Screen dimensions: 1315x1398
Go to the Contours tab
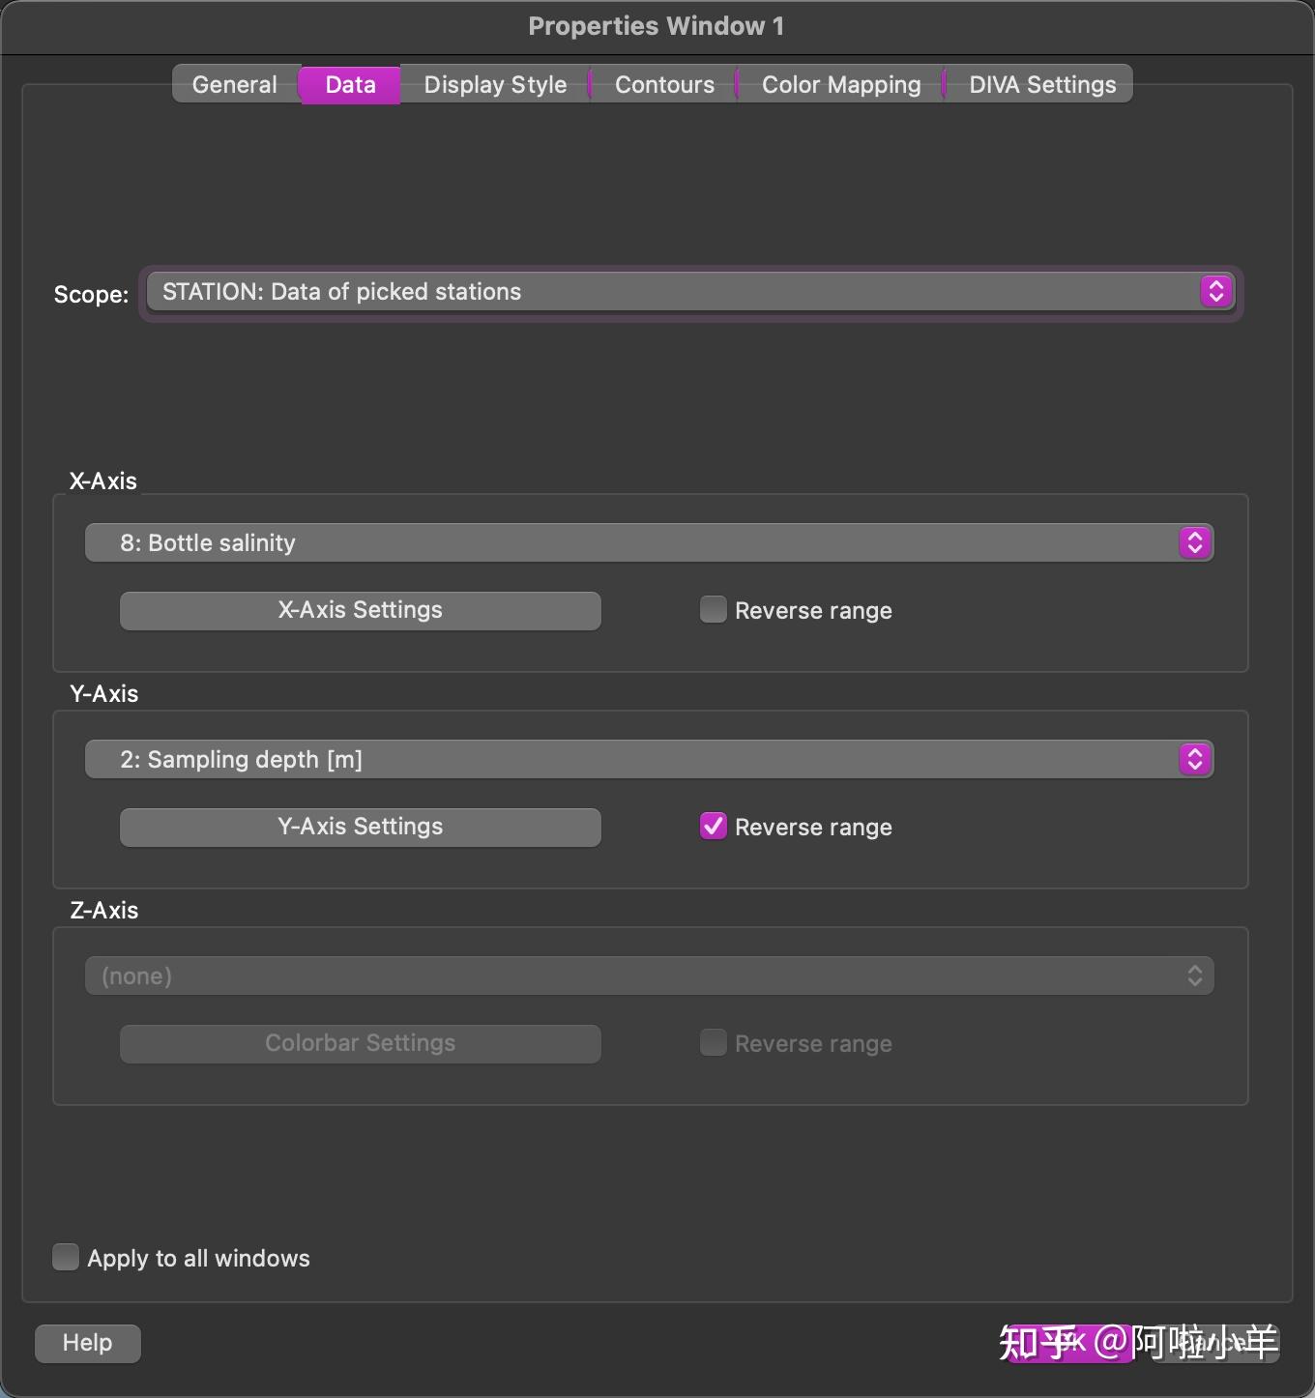(664, 85)
